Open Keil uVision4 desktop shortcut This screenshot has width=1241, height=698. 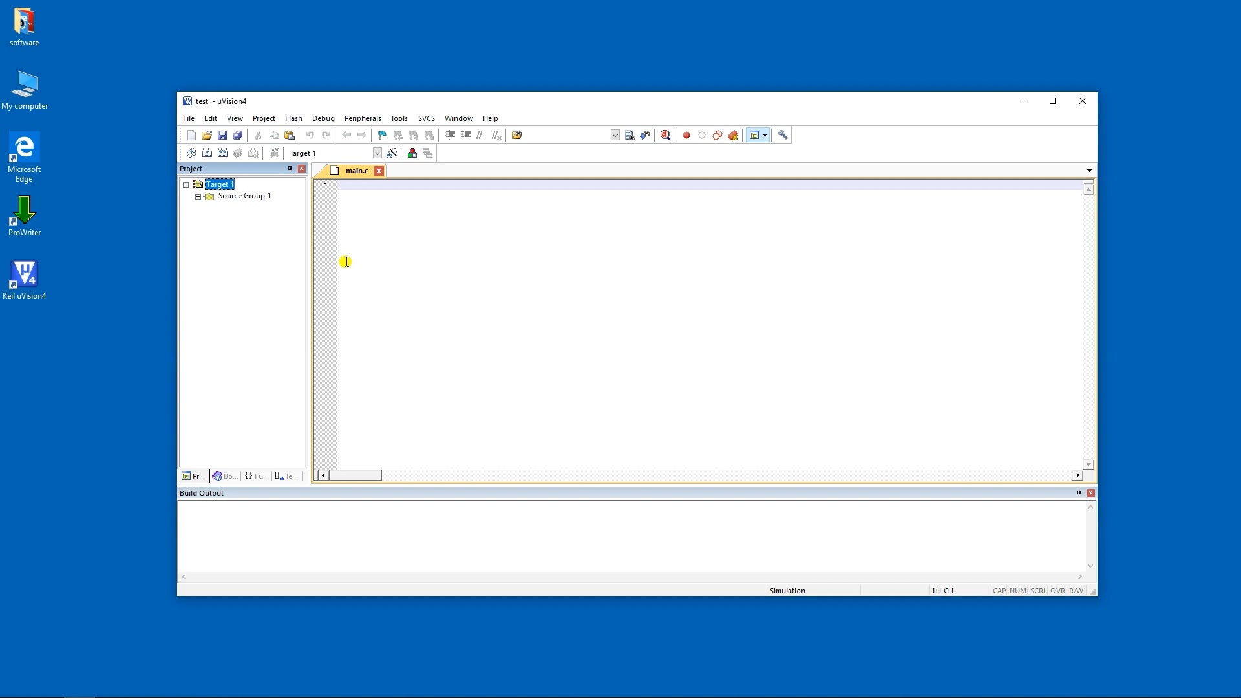(x=25, y=280)
